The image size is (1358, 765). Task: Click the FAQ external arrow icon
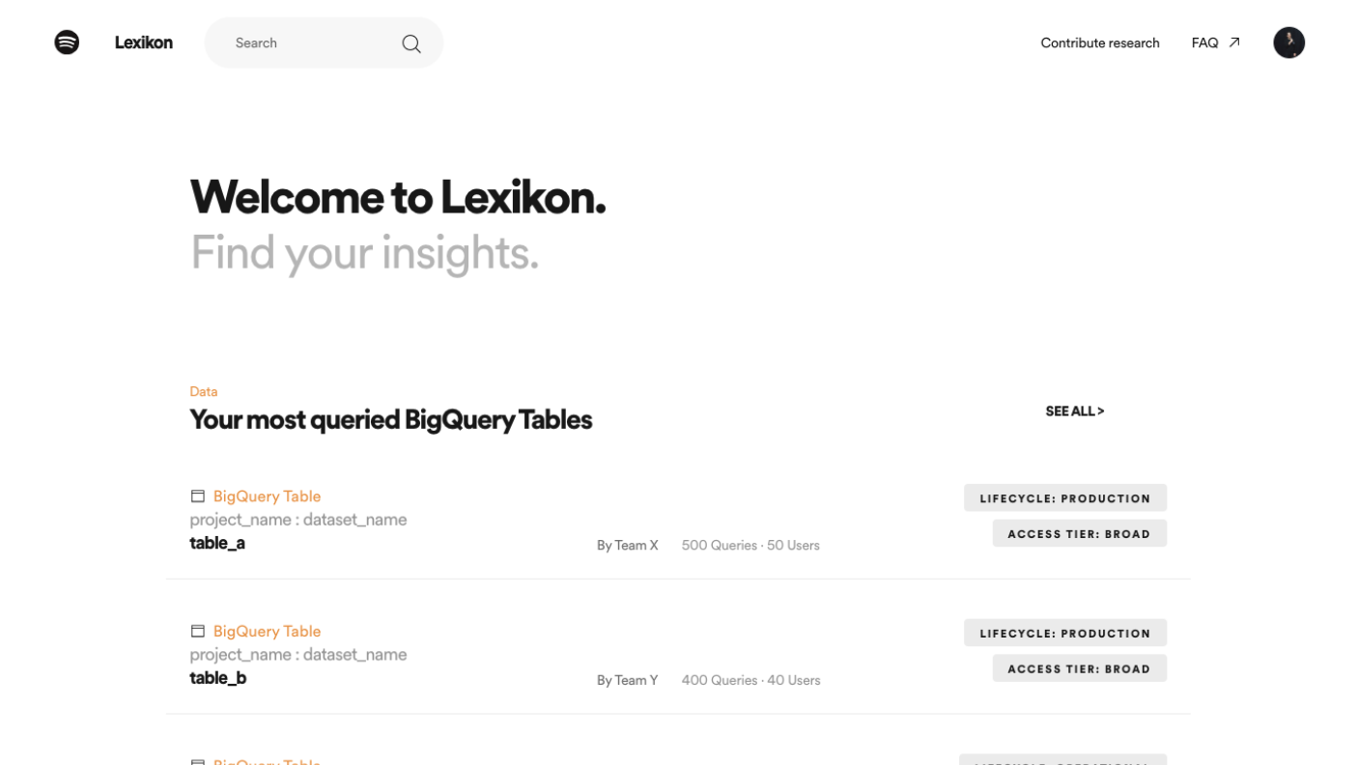[x=1234, y=42]
